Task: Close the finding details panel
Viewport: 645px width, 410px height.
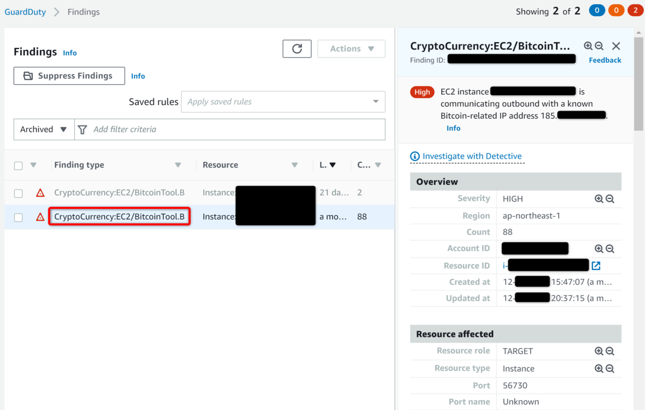Action: coord(616,46)
